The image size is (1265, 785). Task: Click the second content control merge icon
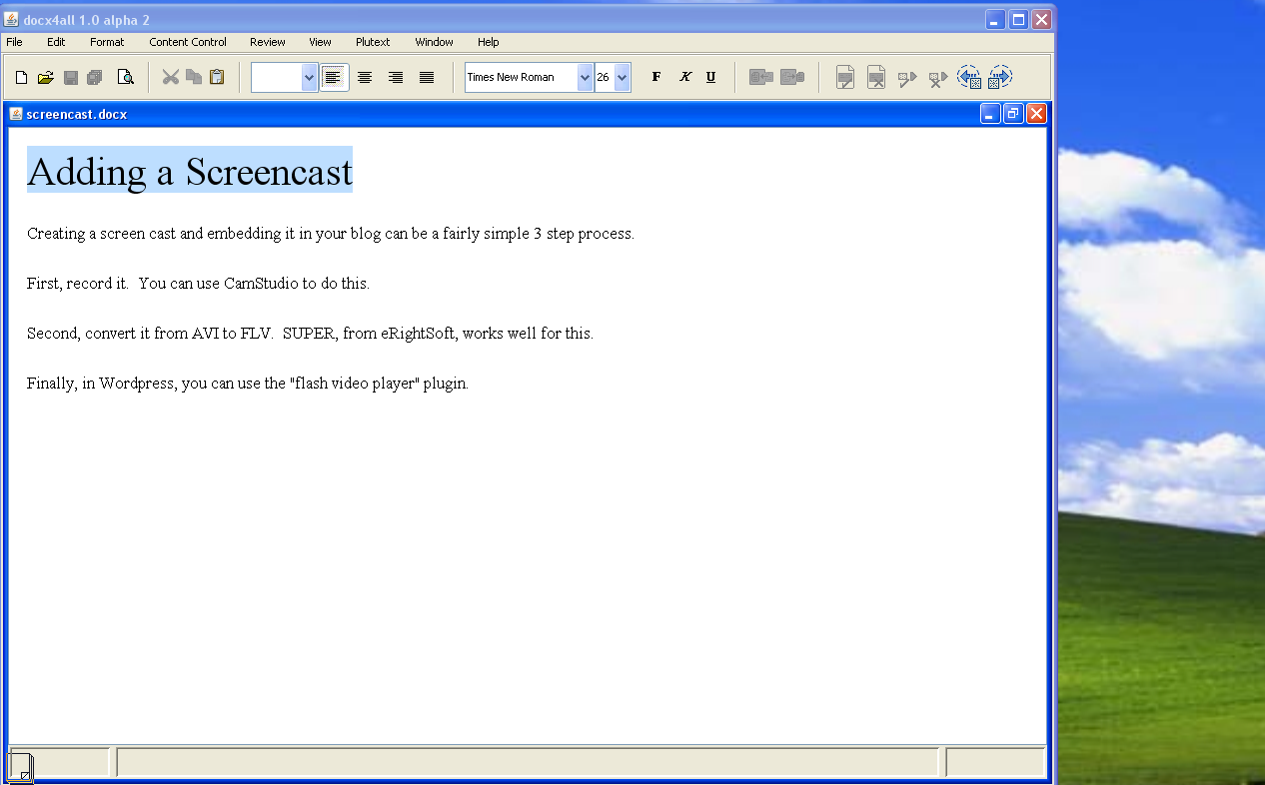coord(792,77)
